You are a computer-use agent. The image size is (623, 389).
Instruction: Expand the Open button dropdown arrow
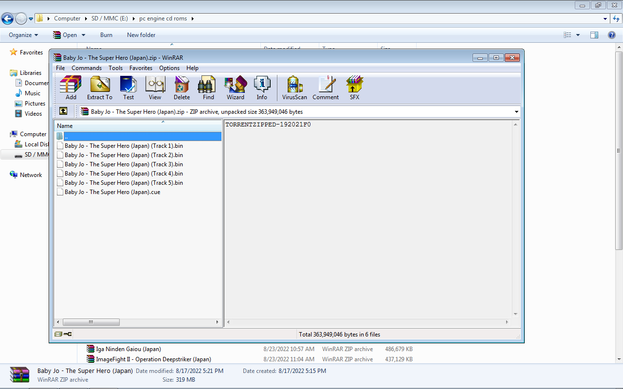[83, 35]
